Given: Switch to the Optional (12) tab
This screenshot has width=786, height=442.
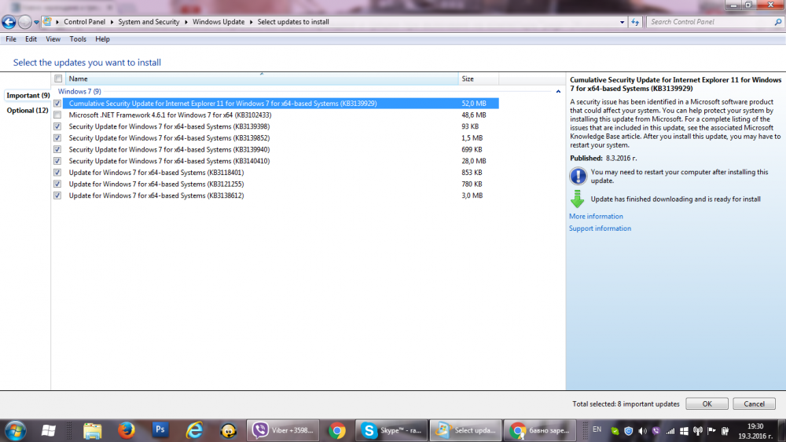Looking at the screenshot, I should pos(27,110).
